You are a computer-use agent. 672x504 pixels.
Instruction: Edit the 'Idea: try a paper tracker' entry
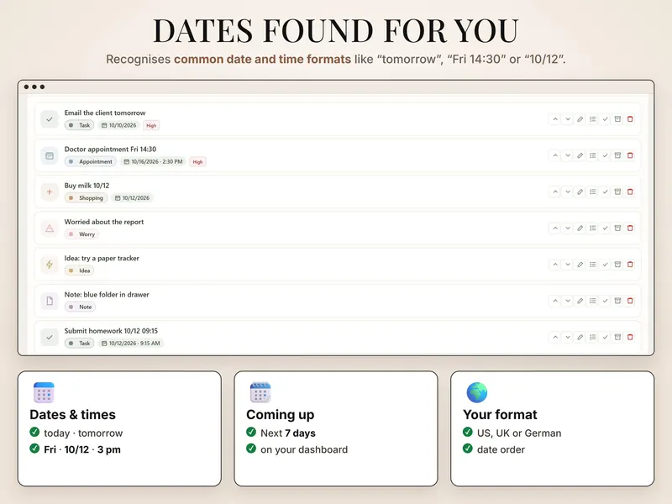tap(580, 265)
